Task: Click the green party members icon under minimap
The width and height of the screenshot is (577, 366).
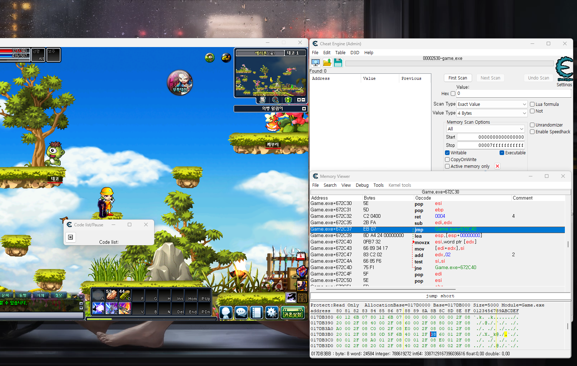Action: 288,100
